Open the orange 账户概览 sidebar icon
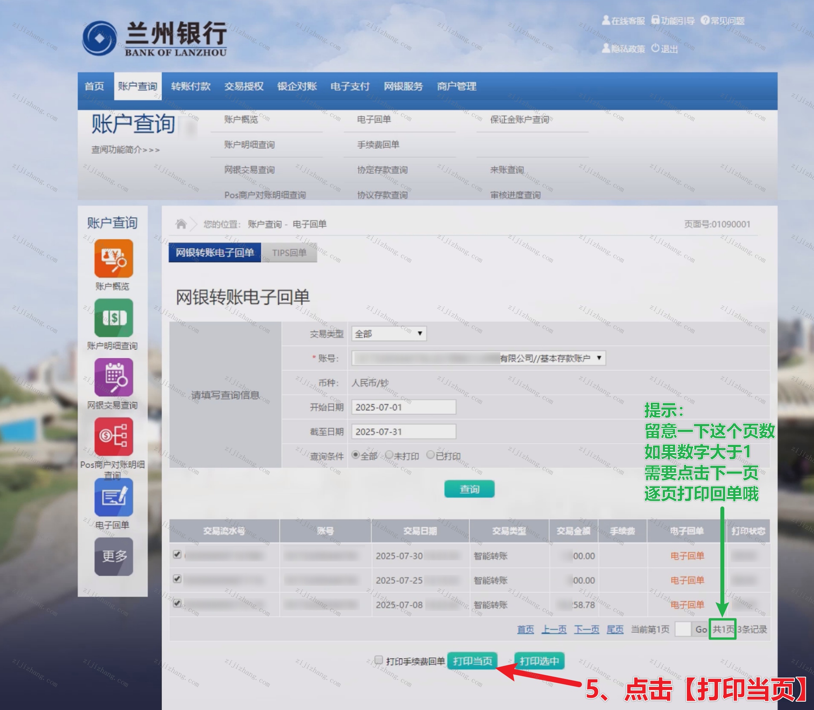 pyautogui.click(x=113, y=258)
